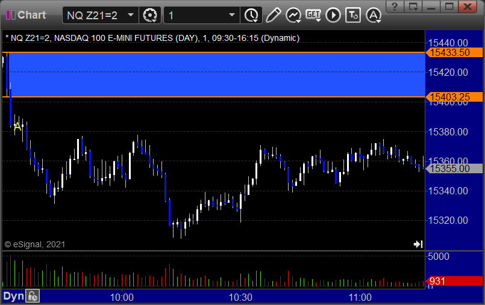Toggle the scale lock icon beside Dyn

(33, 297)
